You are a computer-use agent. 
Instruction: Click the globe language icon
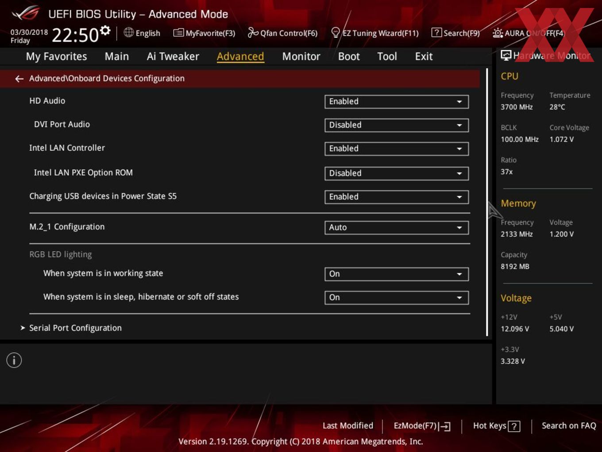click(x=128, y=32)
